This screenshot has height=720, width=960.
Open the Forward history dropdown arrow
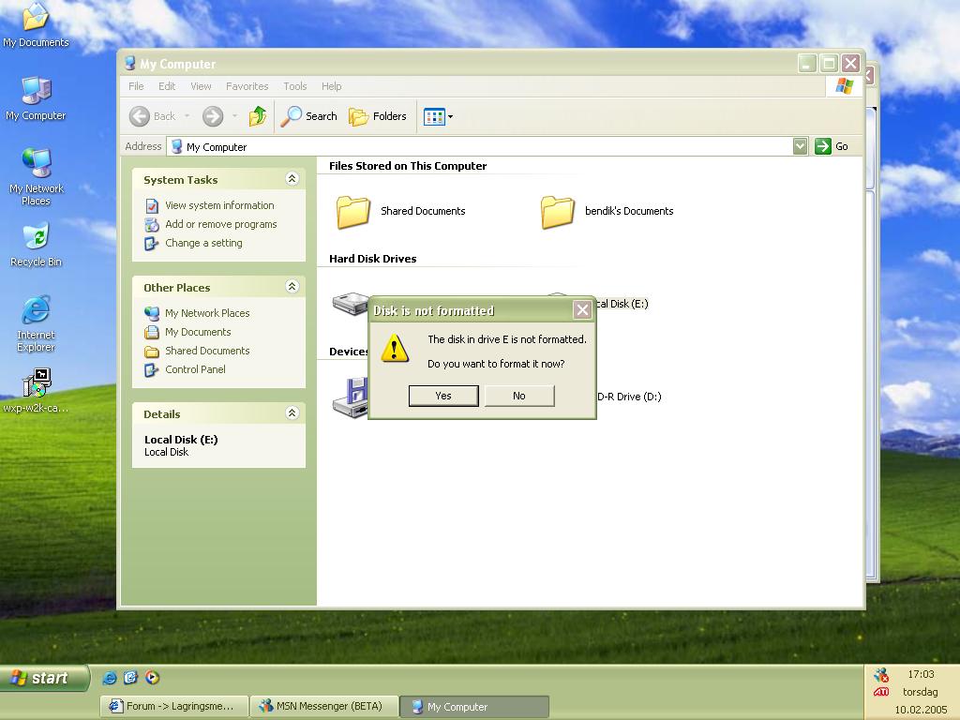[234, 115]
